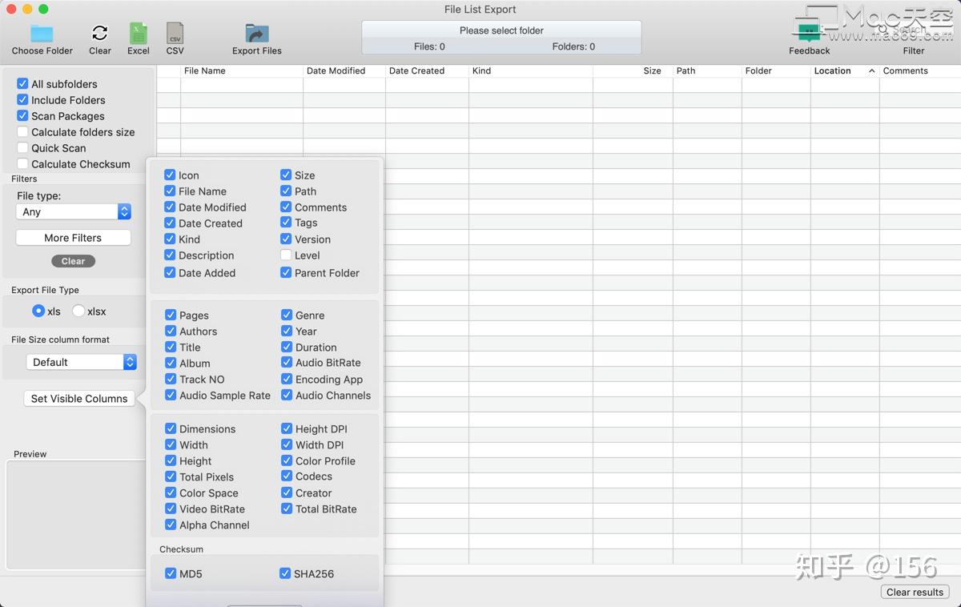Disable the SHA256 checksum option

(x=285, y=573)
